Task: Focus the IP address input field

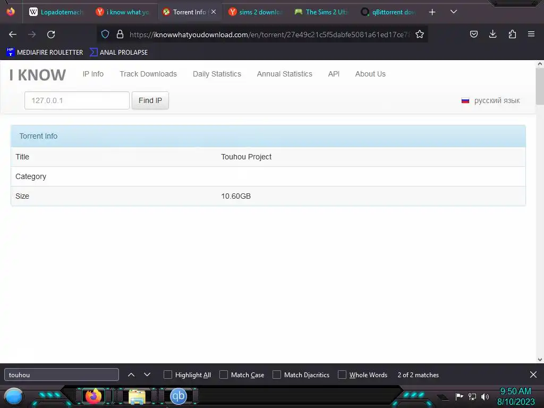Action: [x=76, y=100]
